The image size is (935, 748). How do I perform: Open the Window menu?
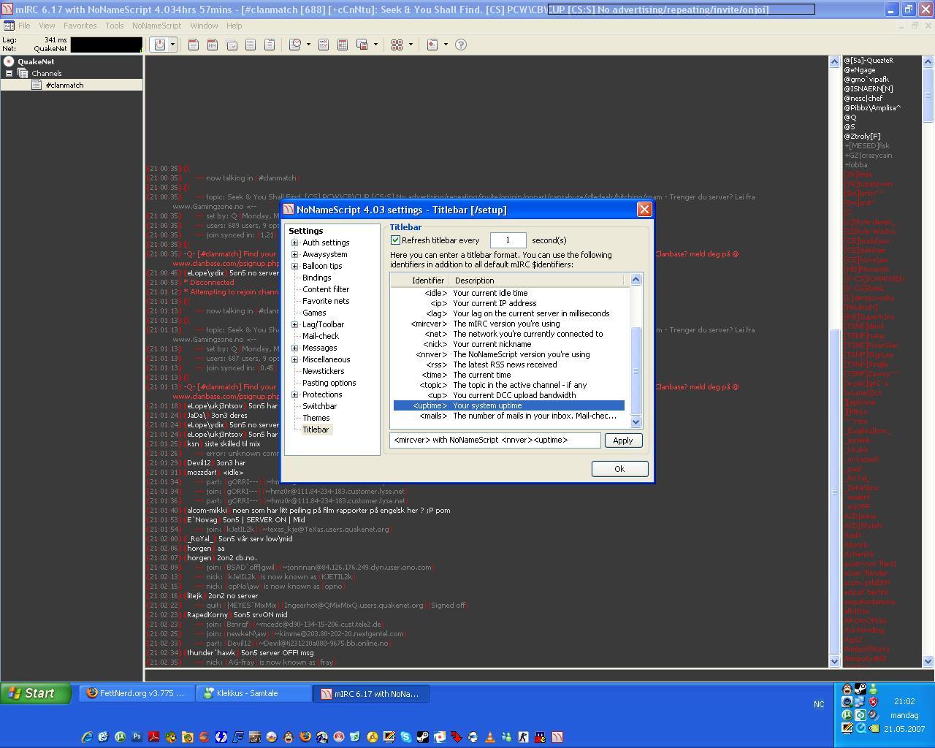coord(204,26)
